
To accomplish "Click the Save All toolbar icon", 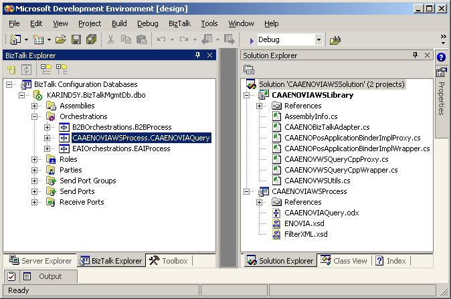I will (x=92, y=39).
